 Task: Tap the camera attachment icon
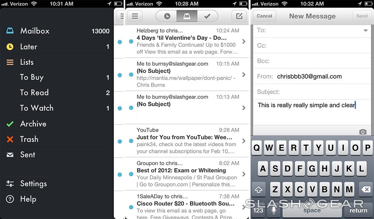362,132
